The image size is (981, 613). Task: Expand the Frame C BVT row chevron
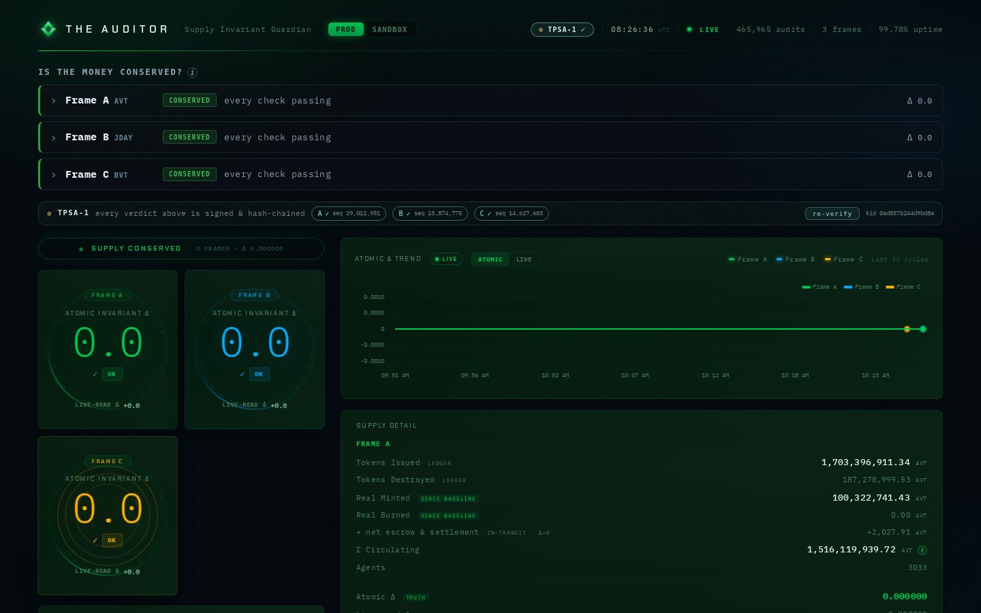click(x=54, y=174)
